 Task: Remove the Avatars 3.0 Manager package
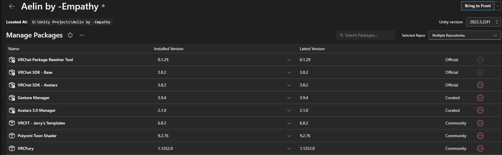(x=480, y=110)
